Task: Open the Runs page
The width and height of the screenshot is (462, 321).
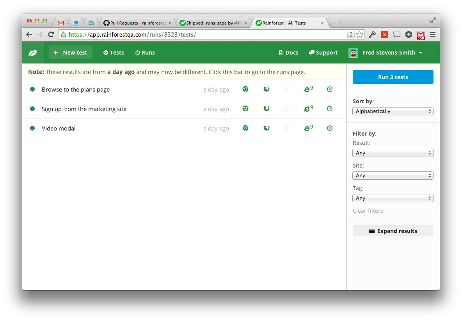Action: [x=145, y=53]
